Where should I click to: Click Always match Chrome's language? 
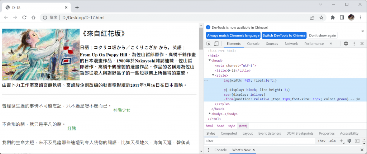point(233,35)
